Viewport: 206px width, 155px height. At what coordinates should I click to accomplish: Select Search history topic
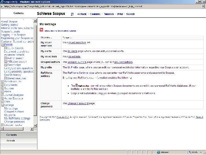[x=13, y=75]
